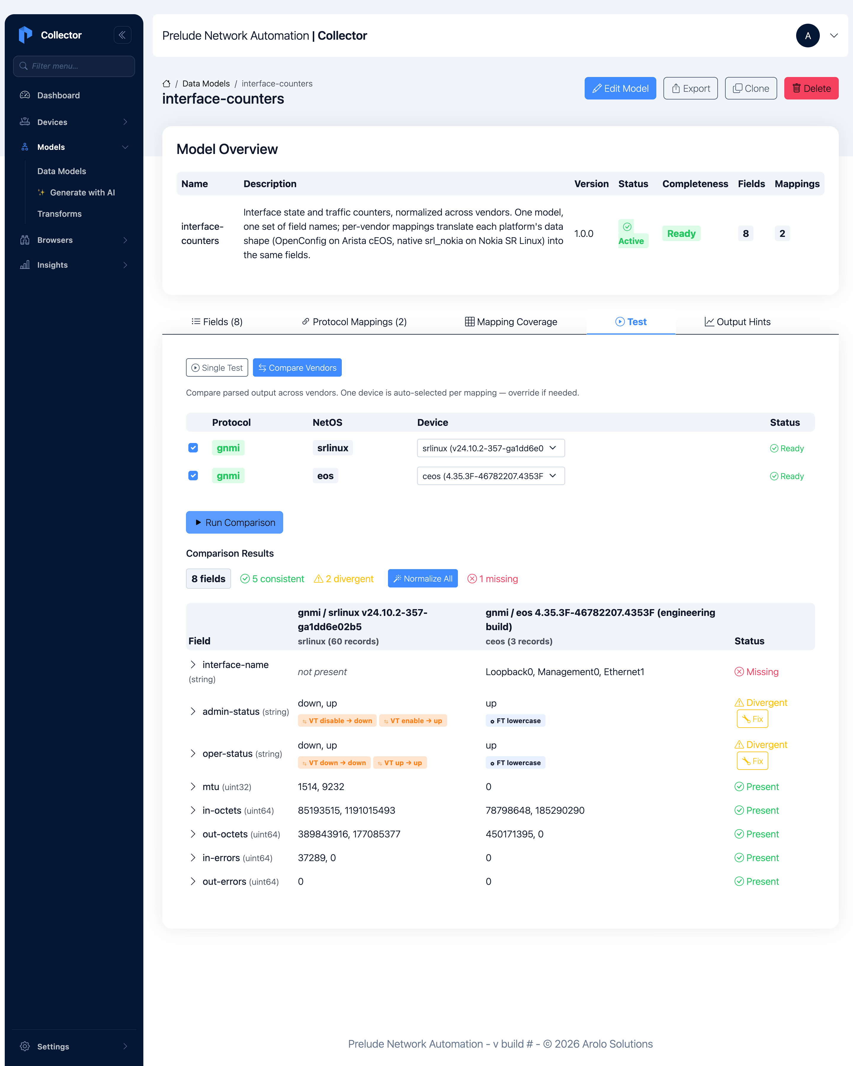Viewport: 853px width, 1066px height.
Task: Expand the out-errors field row
Action: [193, 882]
